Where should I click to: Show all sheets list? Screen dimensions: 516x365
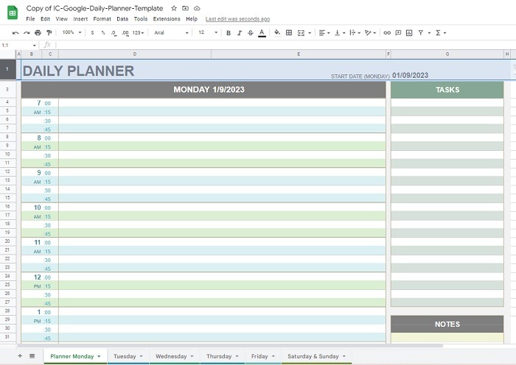point(32,355)
